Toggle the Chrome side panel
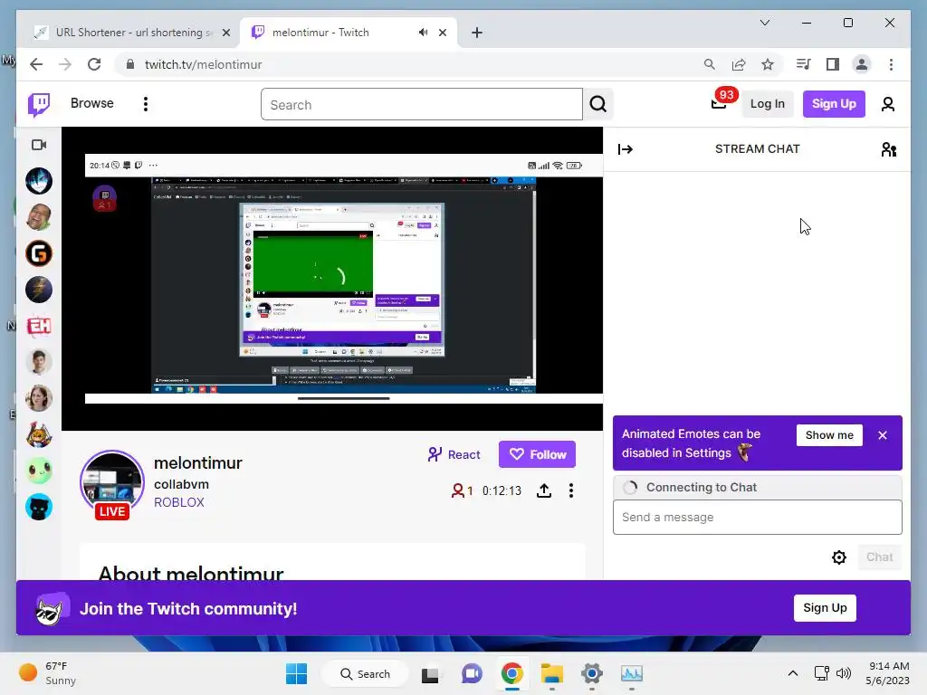The image size is (927, 695). point(833,64)
